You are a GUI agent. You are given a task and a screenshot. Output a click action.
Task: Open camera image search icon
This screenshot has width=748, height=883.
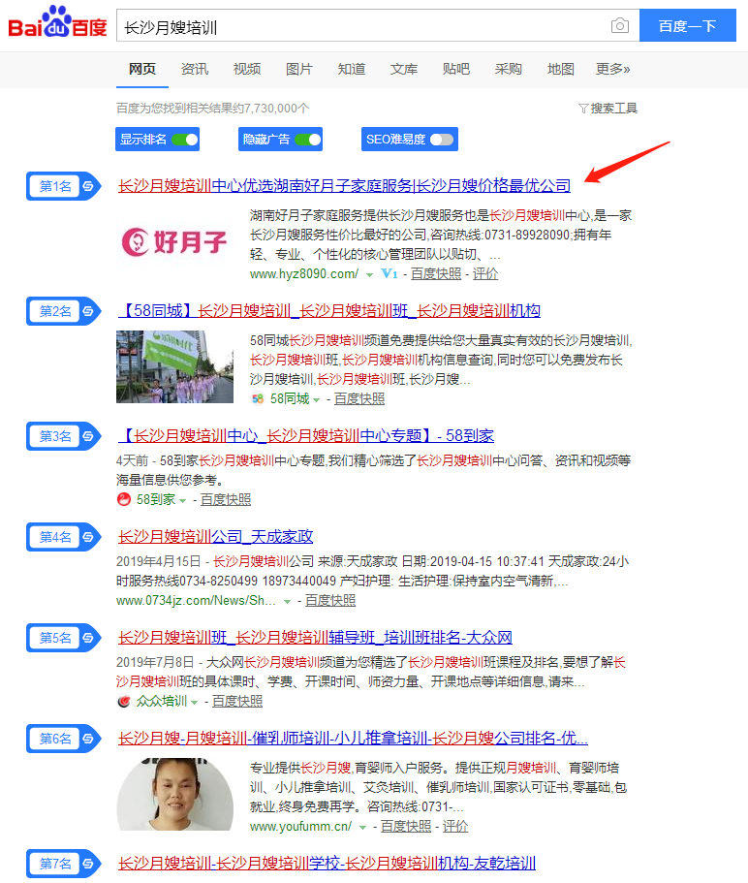tap(620, 25)
